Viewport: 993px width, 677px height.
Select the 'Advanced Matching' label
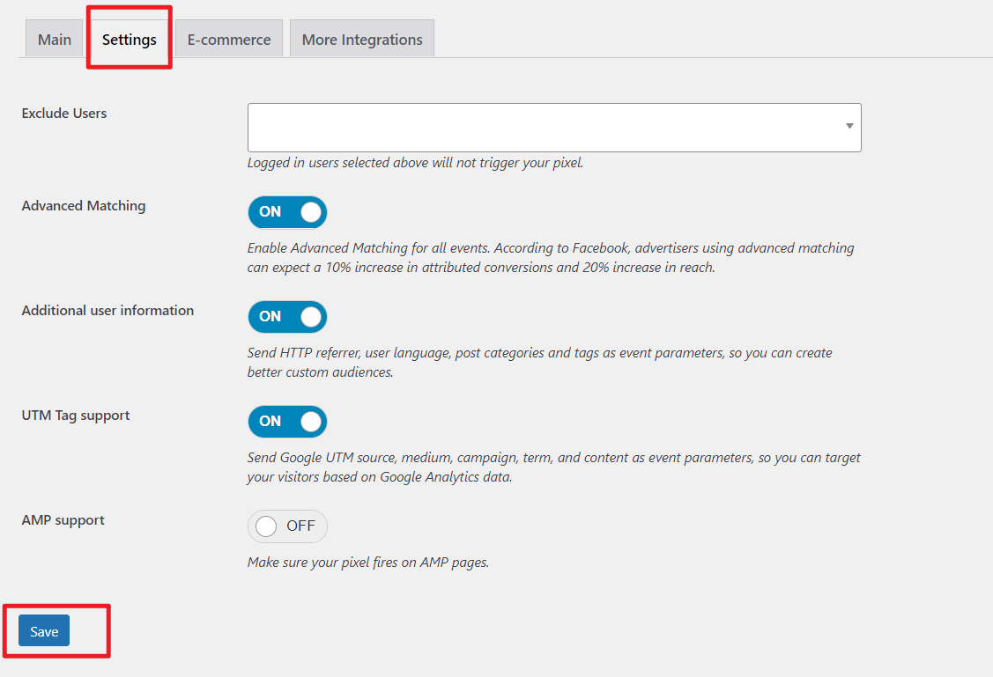[84, 206]
